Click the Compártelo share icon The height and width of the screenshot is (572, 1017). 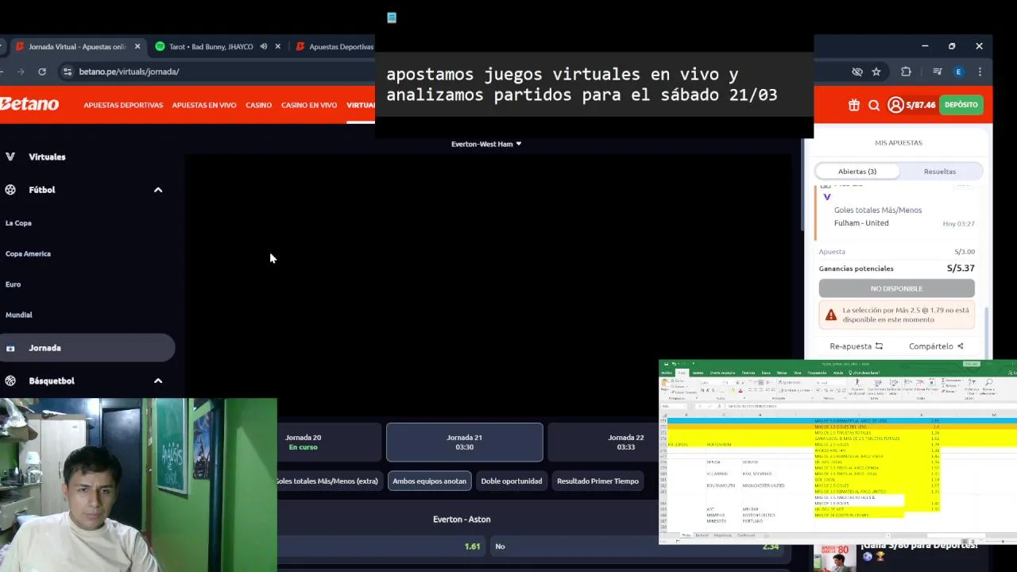click(960, 346)
